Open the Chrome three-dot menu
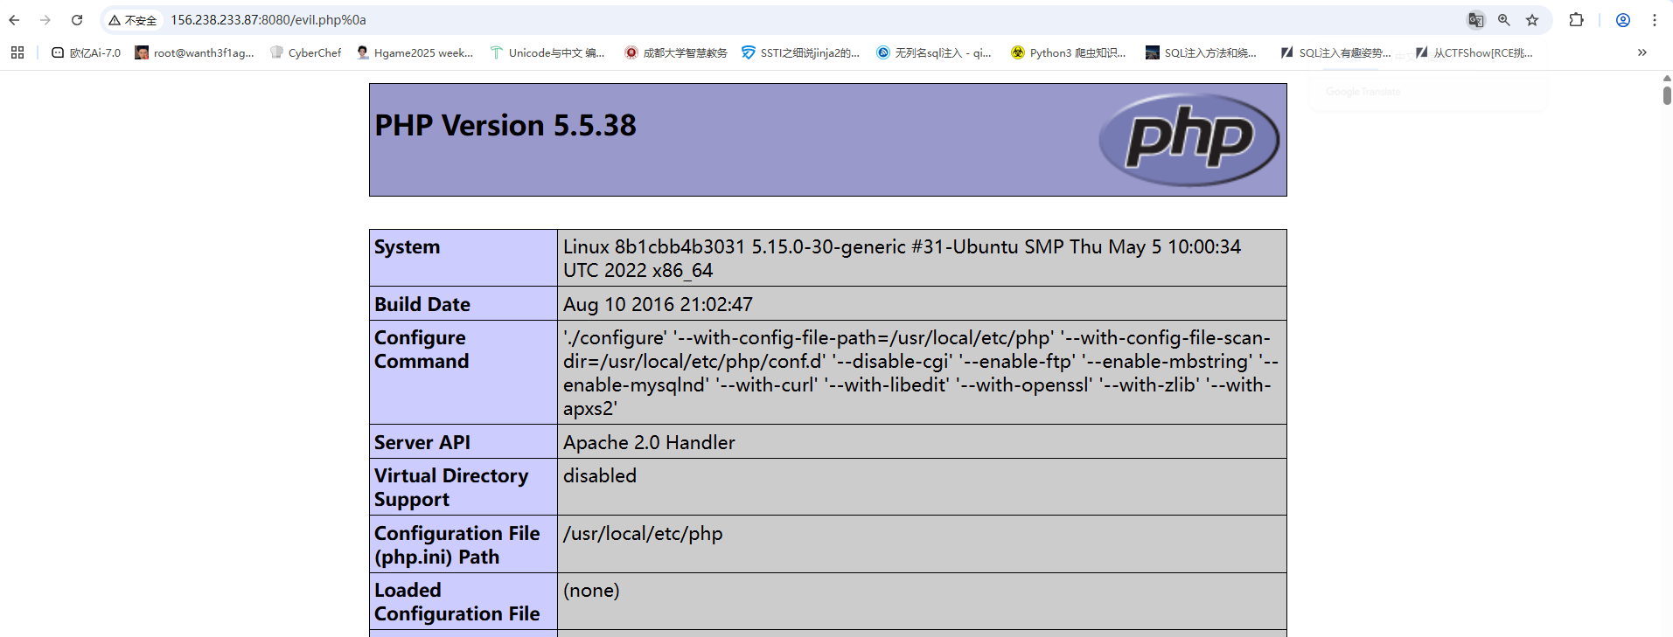This screenshot has height=637, width=1673. [1655, 19]
